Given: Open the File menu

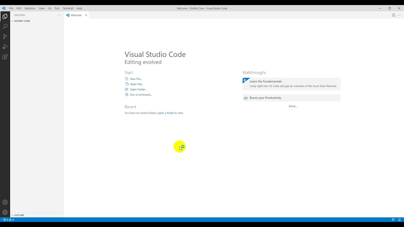Looking at the screenshot, I should pyautogui.click(x=11, y=8).
